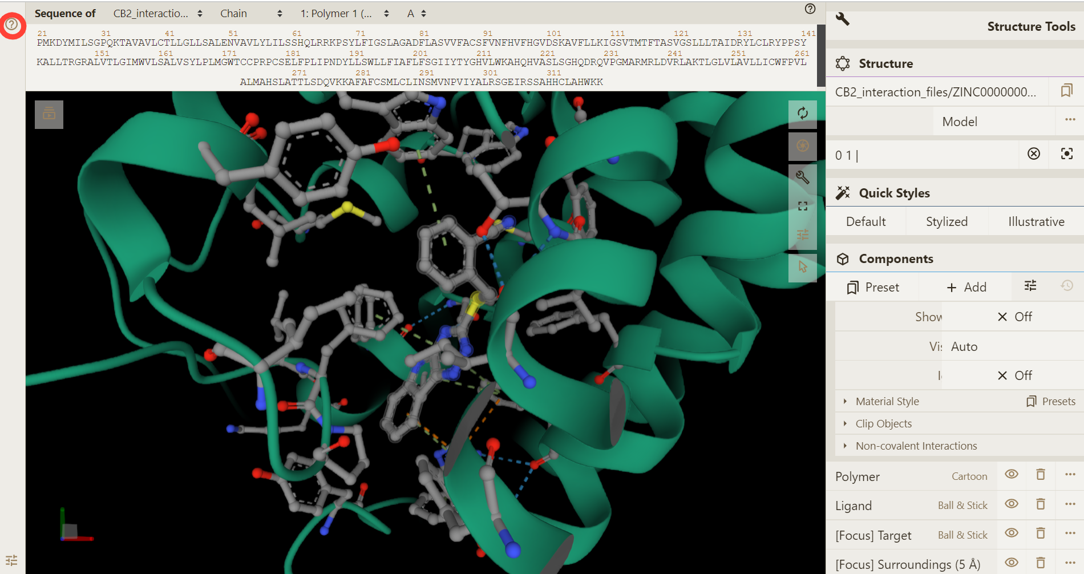Open the Polymer 1 entity dropdown

(345, 14)
